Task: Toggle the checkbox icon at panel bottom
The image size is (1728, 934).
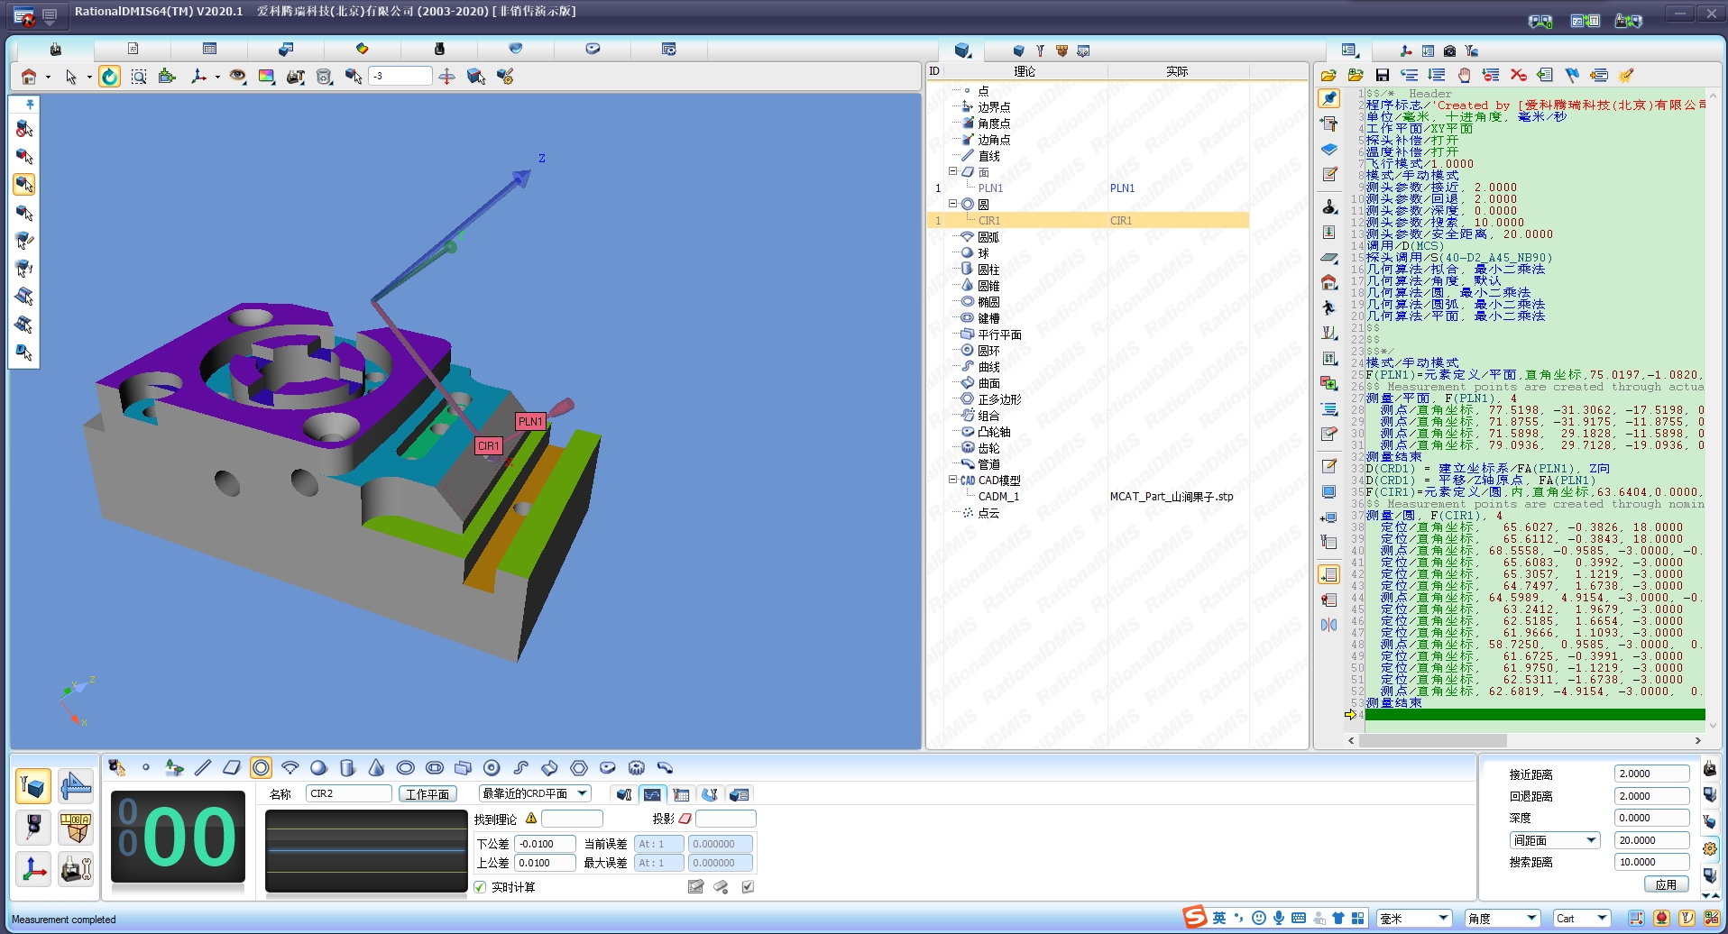Action: click(748, 887)
